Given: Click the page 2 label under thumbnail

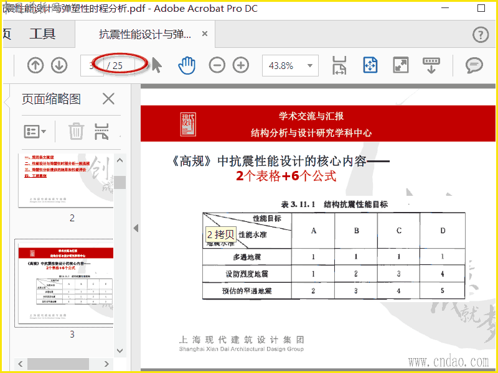Looking at the screenshot, I should tap(72, 218).
